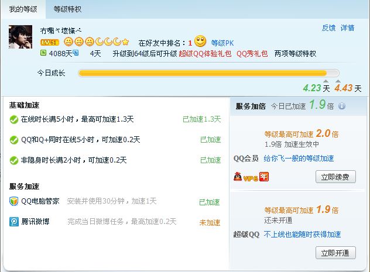This screenshot has height=272, width=370.
Task: Click the 两项等级特权 text
Action: click(295, 54)
